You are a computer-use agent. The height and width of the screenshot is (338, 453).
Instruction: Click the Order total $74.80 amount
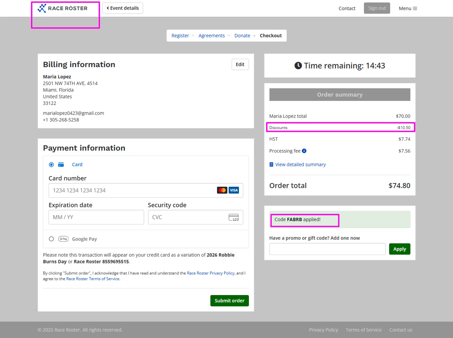pyautogui.click(x=399, y=186)
